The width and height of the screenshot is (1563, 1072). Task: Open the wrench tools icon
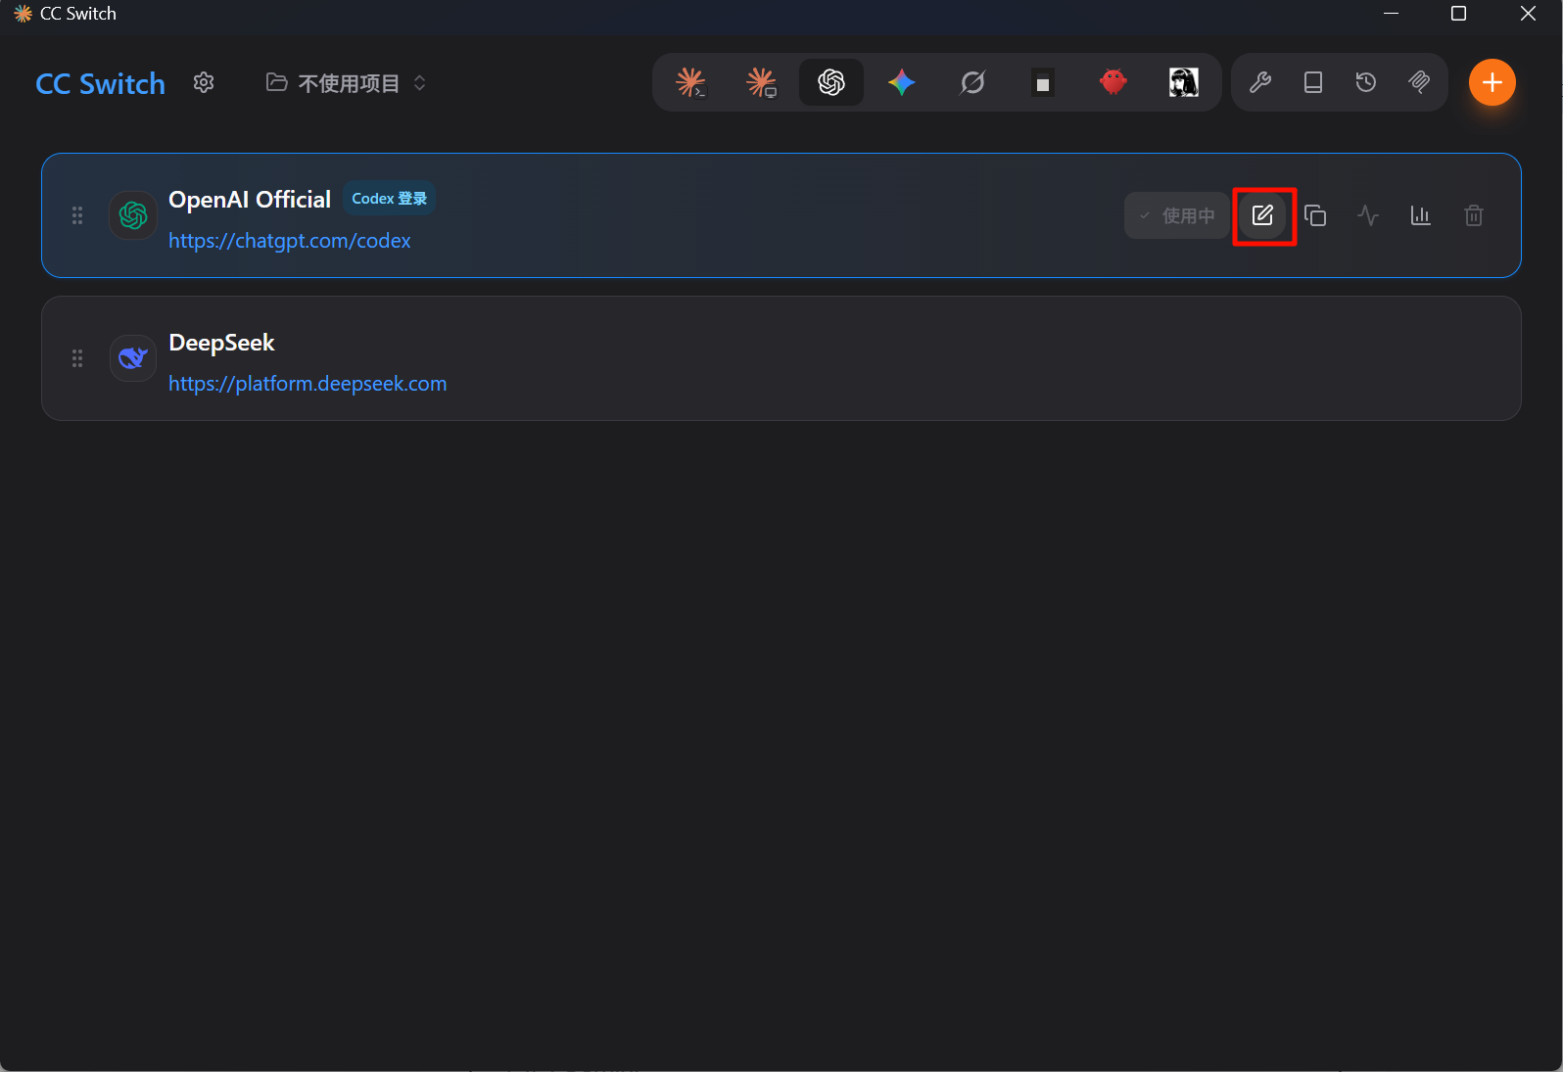(x=1260, y=82)
